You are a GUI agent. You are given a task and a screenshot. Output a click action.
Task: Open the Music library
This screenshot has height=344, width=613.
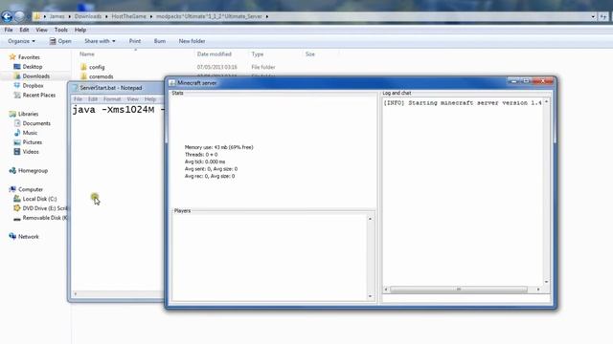[x=30, y=133]
